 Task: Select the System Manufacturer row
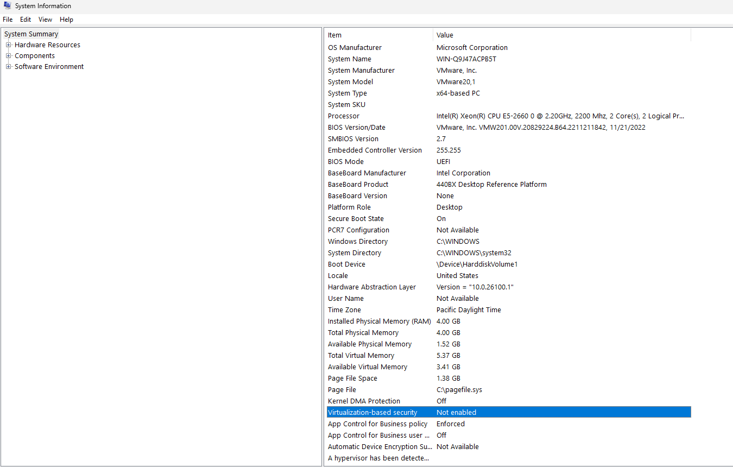(509, 71)
